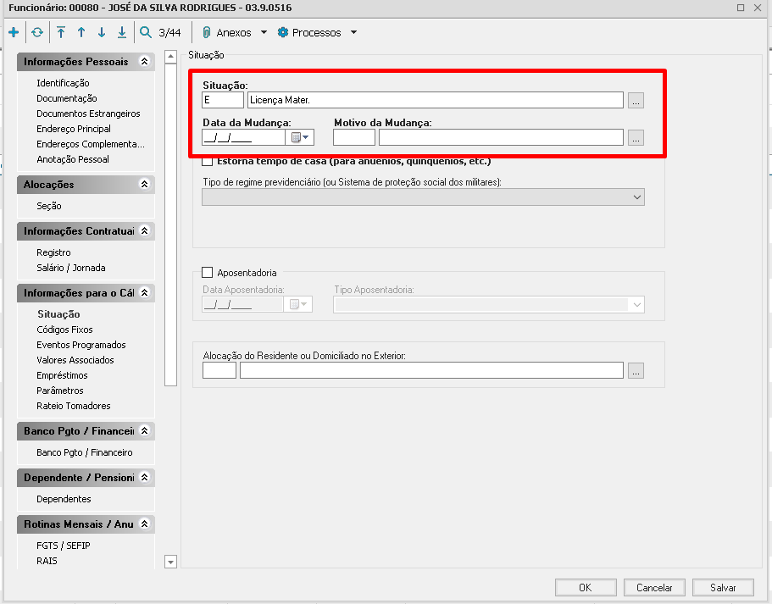Open the Alocação do Residente lookup button
Viewport: 772px width, 604px height.
click(636, 371)
